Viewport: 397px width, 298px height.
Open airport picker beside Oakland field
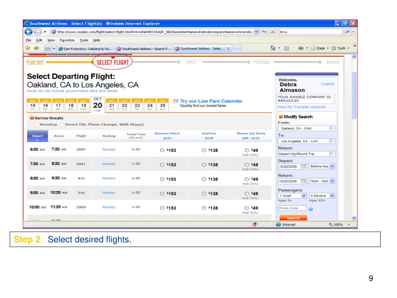(331, 128)
